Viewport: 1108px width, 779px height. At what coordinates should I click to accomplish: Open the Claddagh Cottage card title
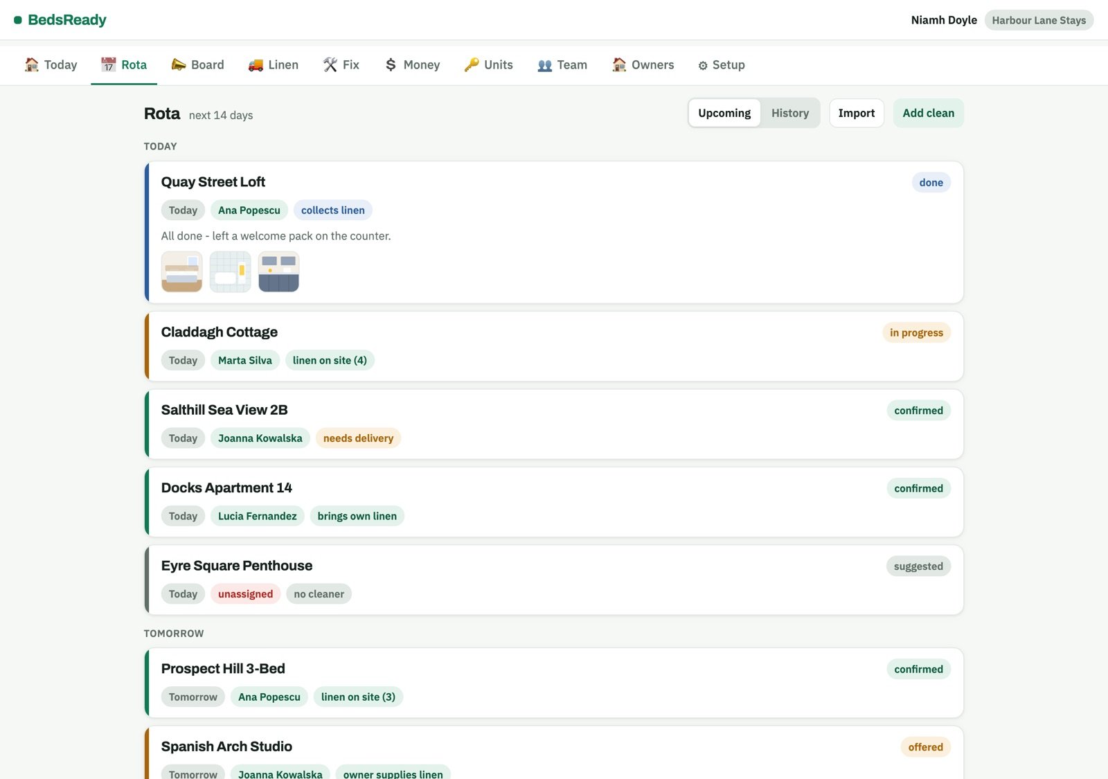220,332
